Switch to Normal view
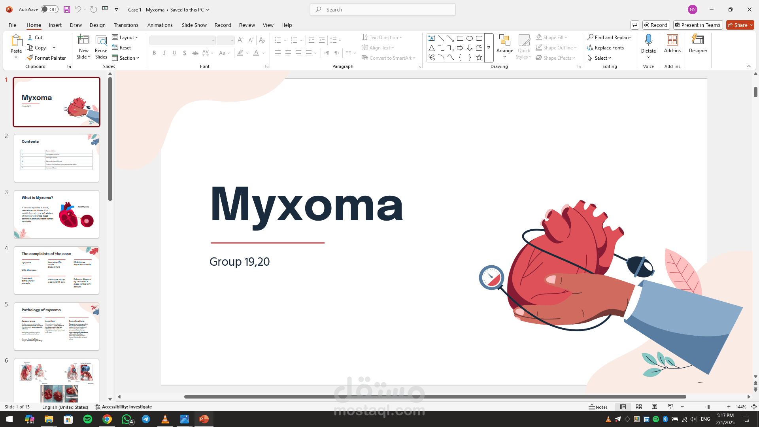This screenshot has width=759, height=427. 623,407
